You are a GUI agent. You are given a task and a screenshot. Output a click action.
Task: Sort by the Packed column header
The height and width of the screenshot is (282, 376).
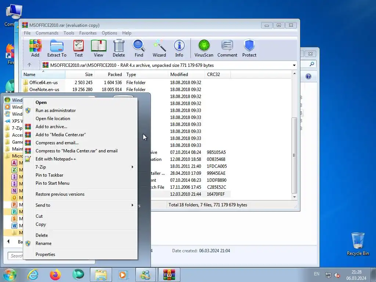[x=109, y=74]
